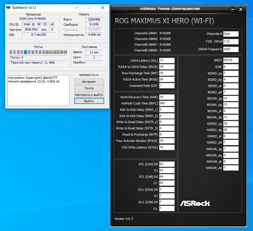Click the Four Activate Window (tFAW) field

pos(167,141)
